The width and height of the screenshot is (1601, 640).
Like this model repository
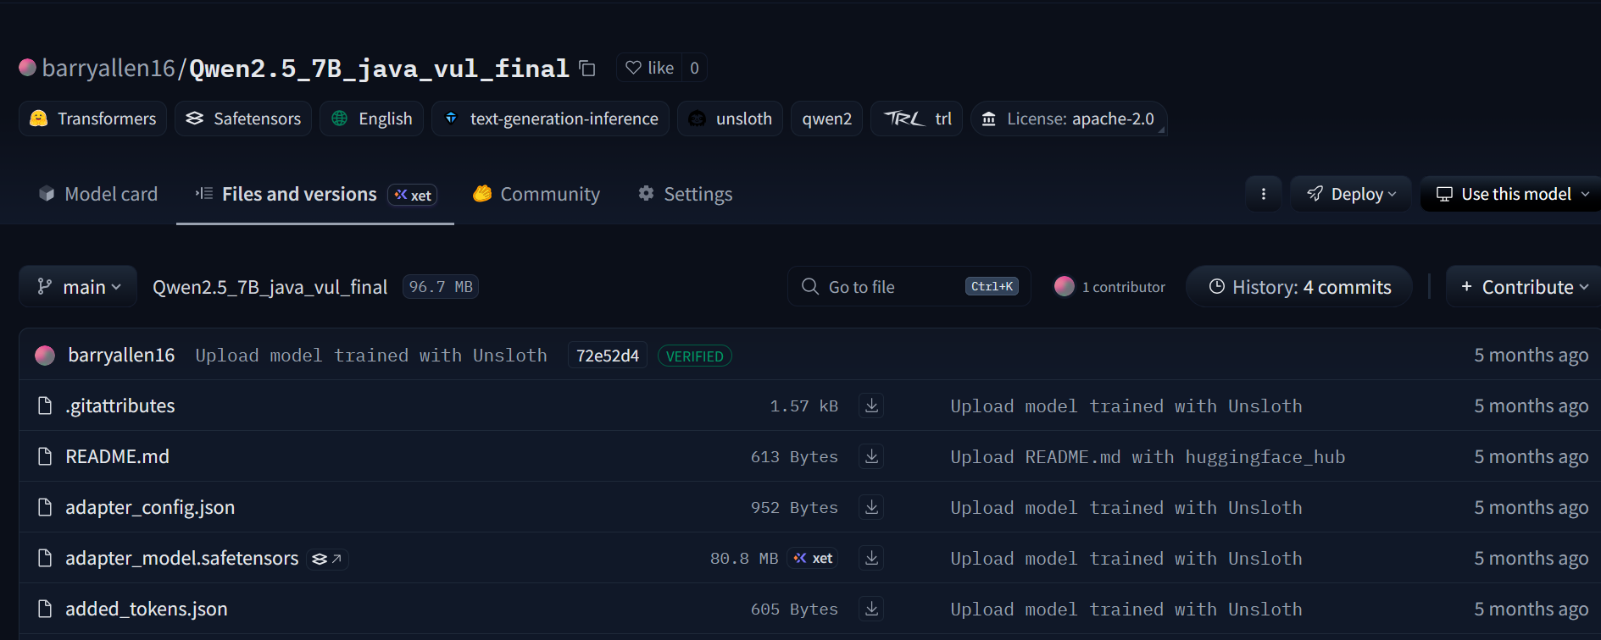coord(650,68)
